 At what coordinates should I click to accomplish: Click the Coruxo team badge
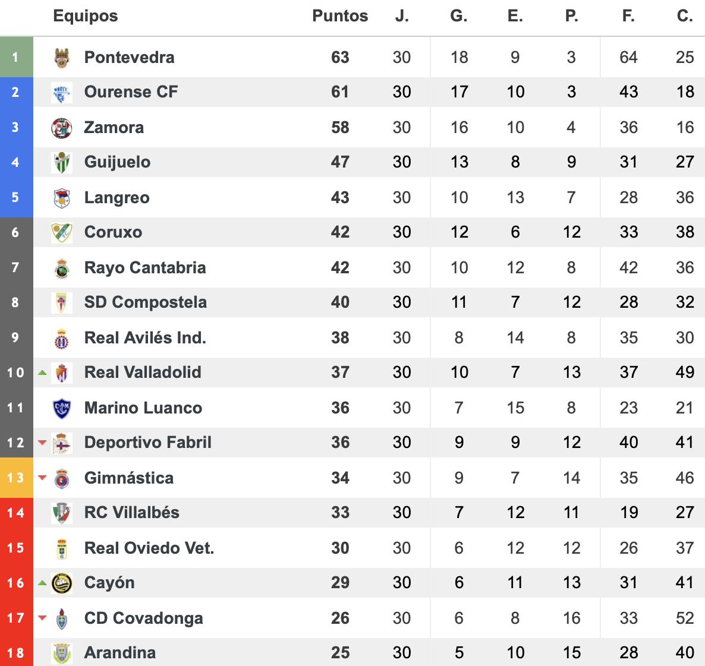(x=62, y=232)
